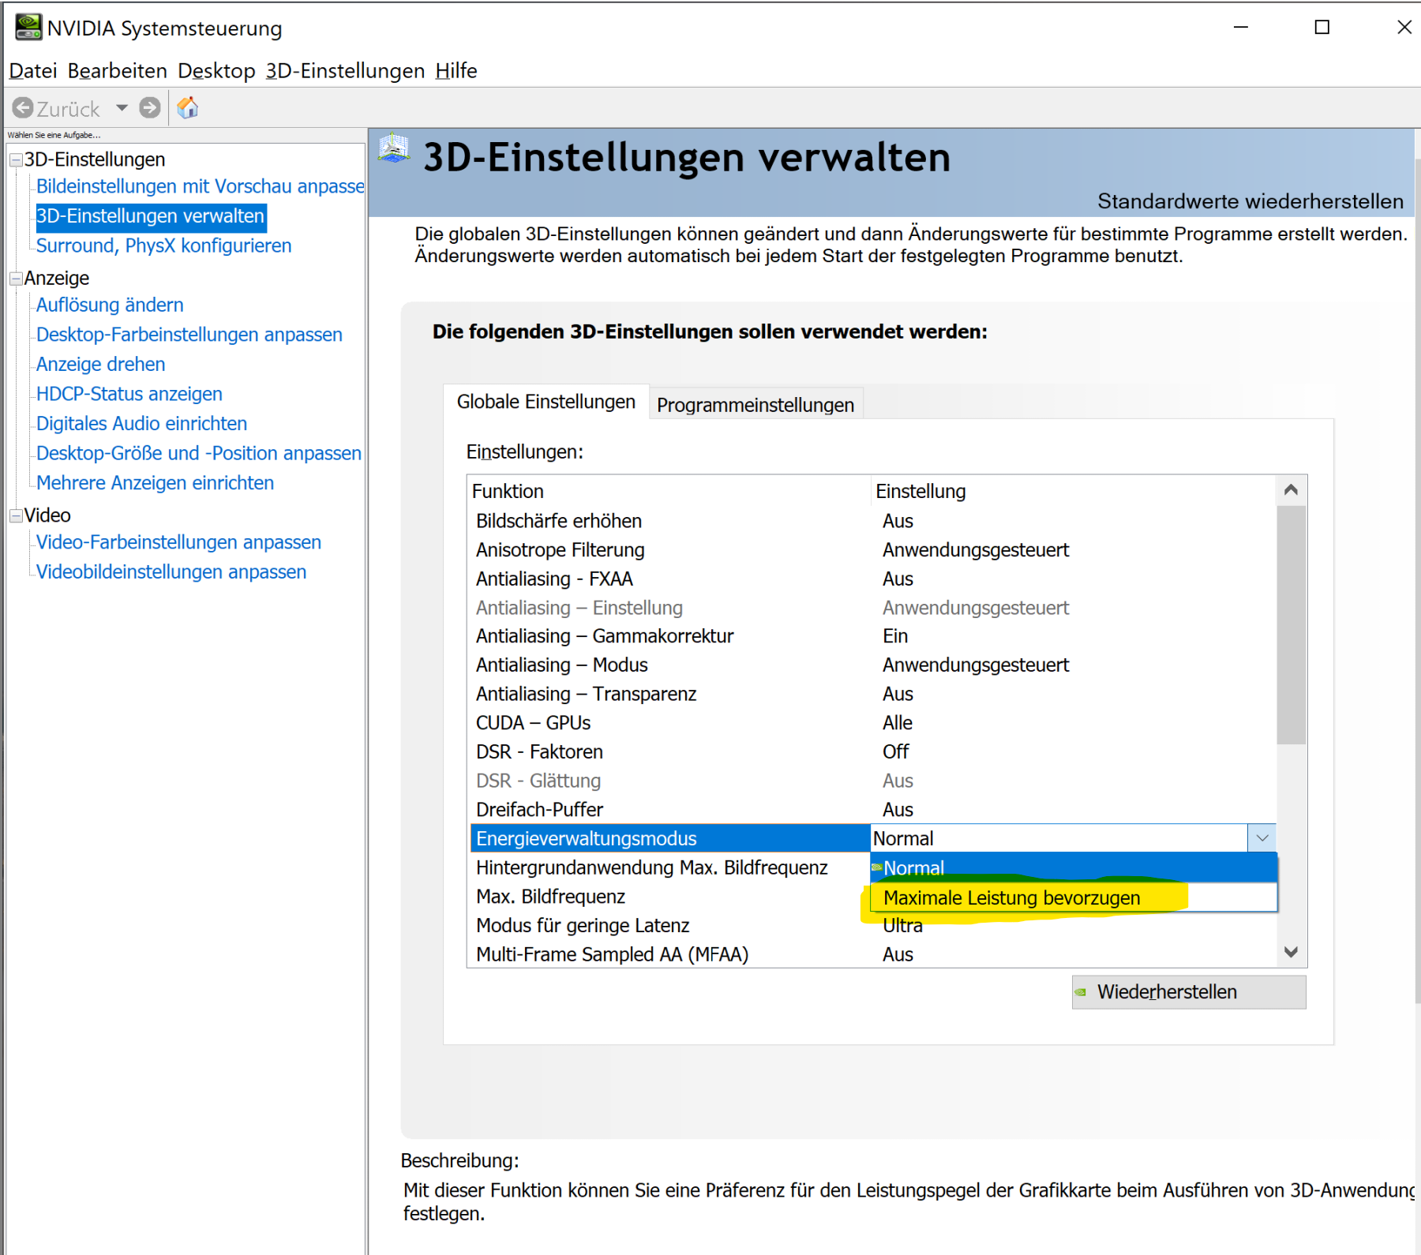Select Antialiasing – Transparenz row
This screenshot has height=1255, width=1421.
click(872, 694)
